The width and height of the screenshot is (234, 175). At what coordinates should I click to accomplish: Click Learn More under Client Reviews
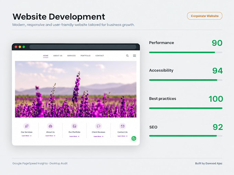98,136
